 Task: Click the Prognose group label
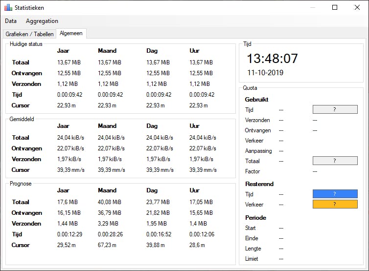coord(21,184)
